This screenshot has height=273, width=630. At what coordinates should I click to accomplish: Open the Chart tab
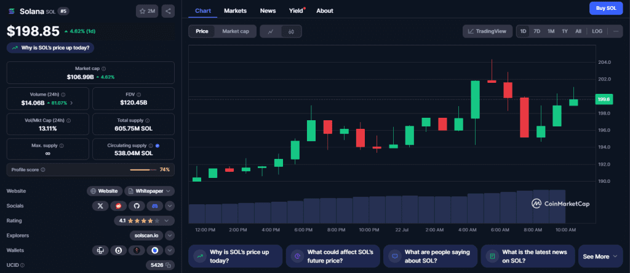coord(203,11)
